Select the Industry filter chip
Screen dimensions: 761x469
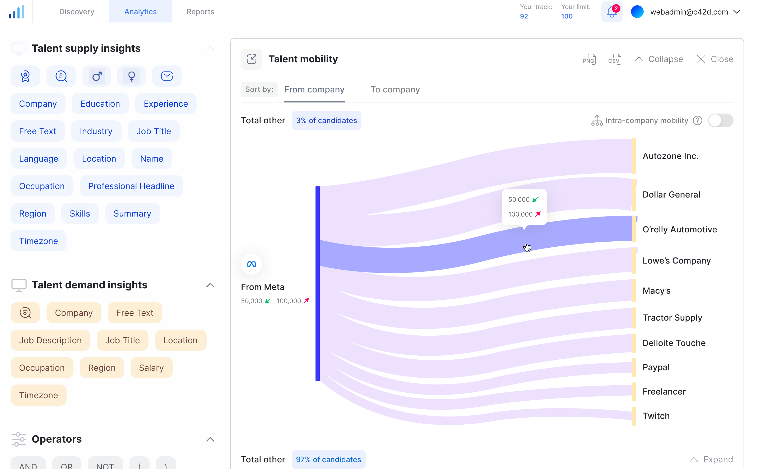click(x=96, y=131)
